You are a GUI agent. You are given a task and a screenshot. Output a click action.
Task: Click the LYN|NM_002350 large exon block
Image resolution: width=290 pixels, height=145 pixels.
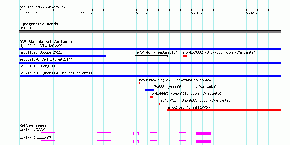click(204, 133)
